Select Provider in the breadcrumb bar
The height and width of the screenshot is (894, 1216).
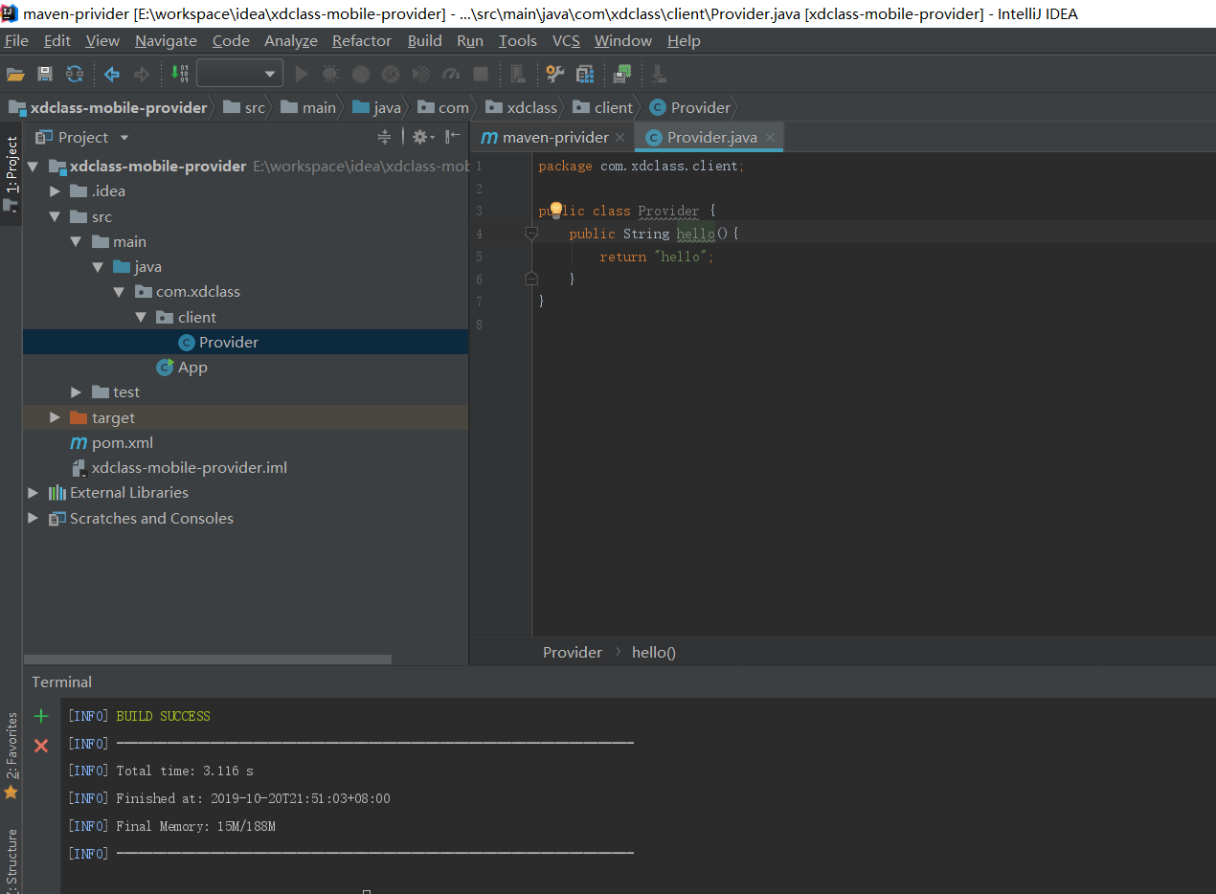pyautogui.click(x=572, y=652)
